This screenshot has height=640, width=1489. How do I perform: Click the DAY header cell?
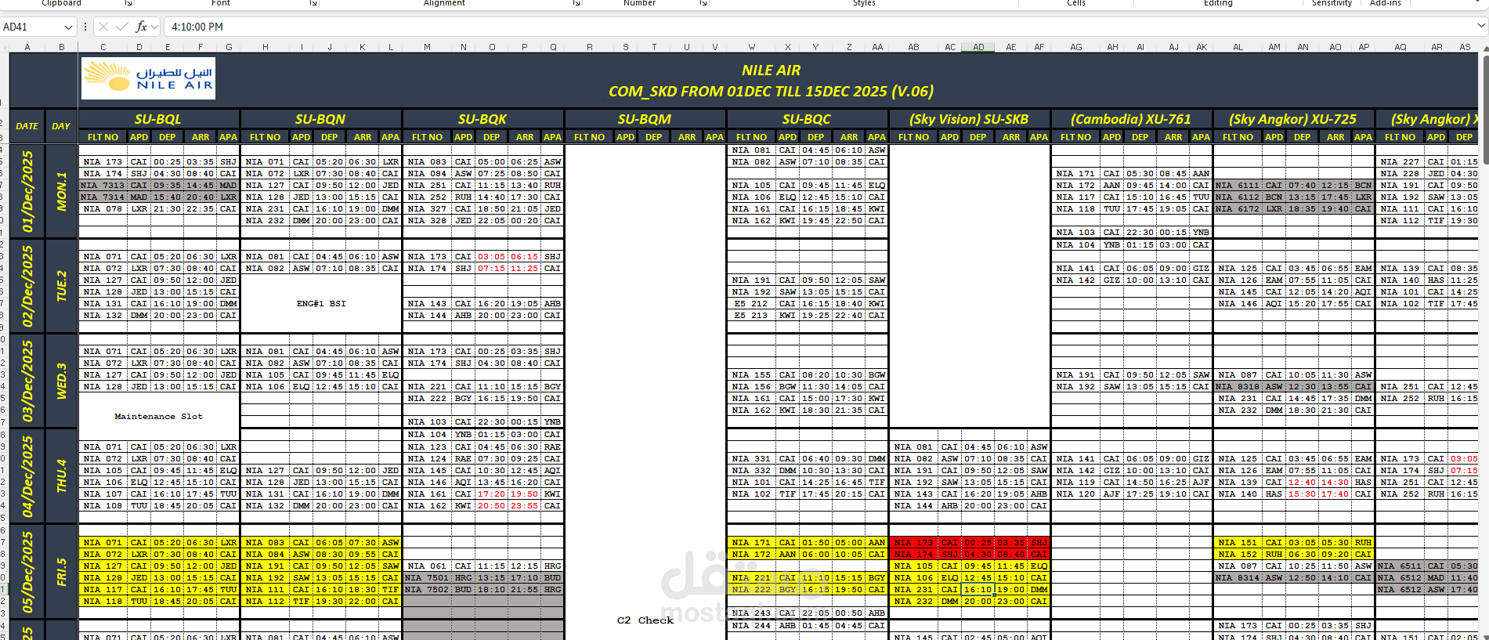[x=61, y=126]
